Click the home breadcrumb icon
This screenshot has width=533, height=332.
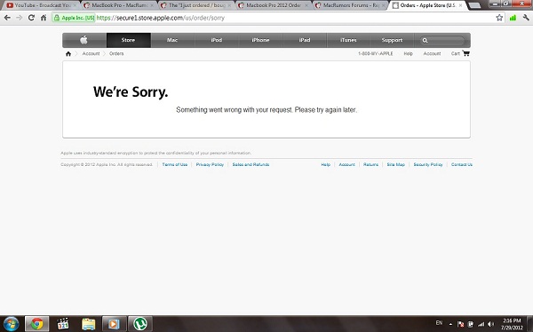pos(68,53)
